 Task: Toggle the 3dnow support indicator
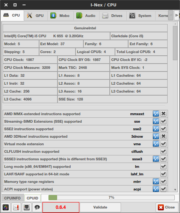click(x=163, y=136)
